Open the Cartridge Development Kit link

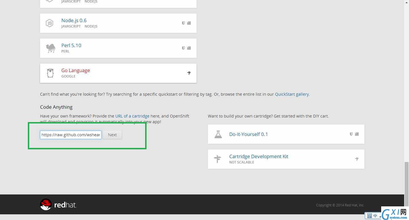pyautogui.click(x=259, y=156)
